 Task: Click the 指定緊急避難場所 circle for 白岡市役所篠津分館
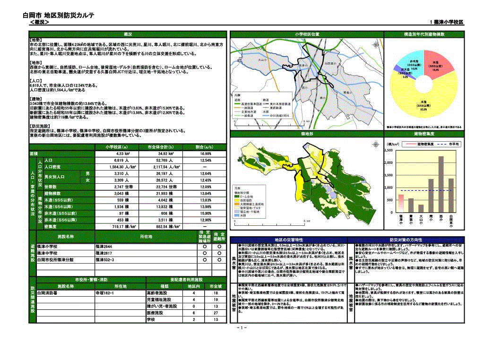click(x=205, y=260)
